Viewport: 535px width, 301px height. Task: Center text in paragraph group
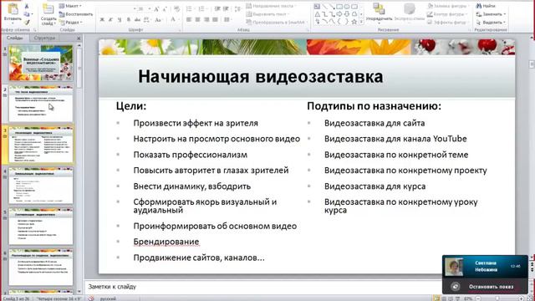pyautogui.click(x=197, y=20)
